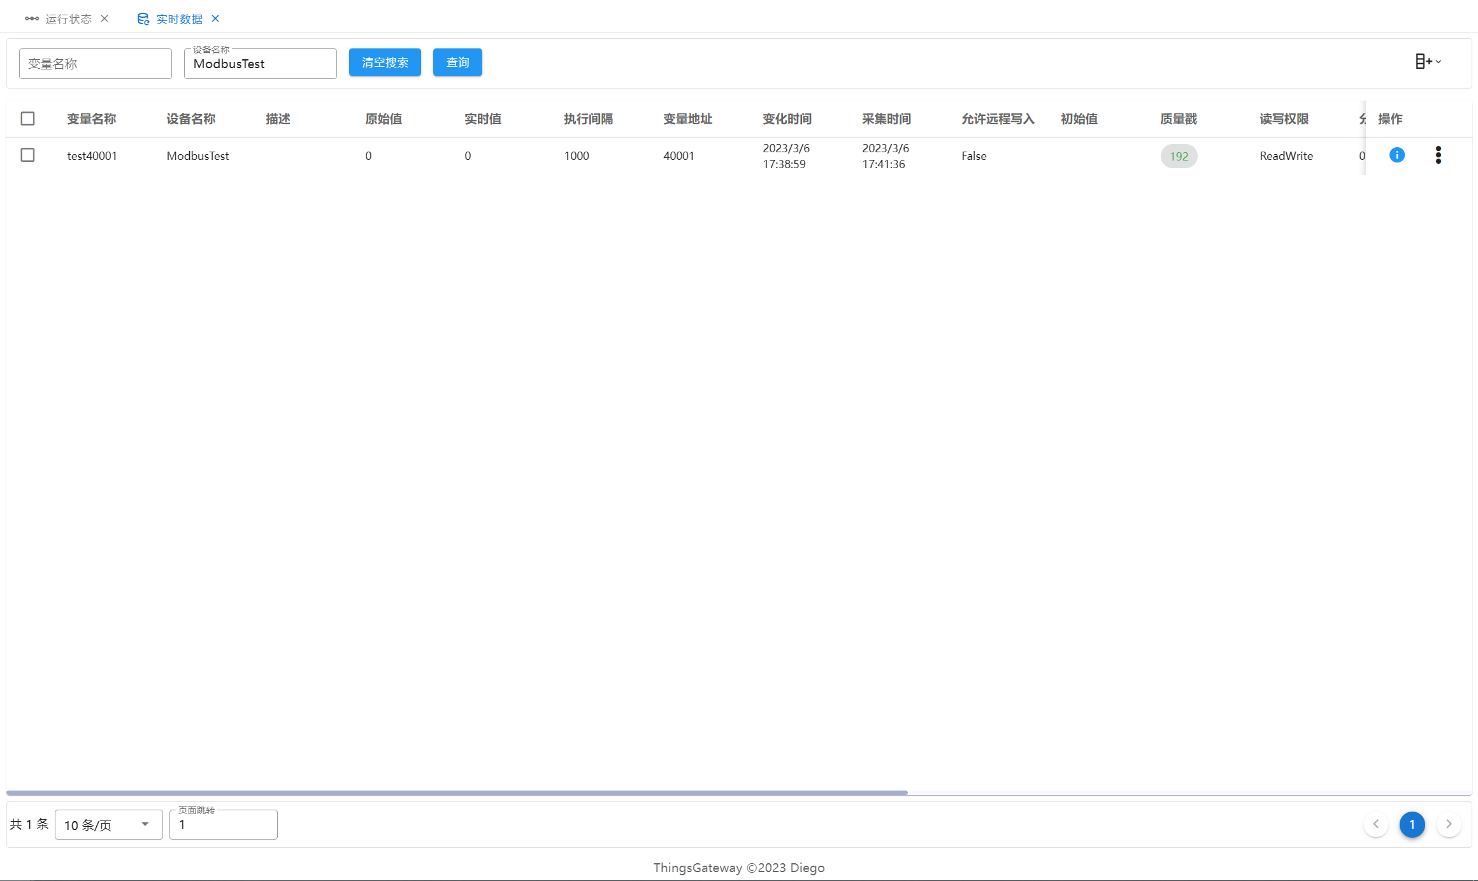Go to previous page arrow
The width and height of the screenshot is (1478, 881).
(x=1376, y=824)
